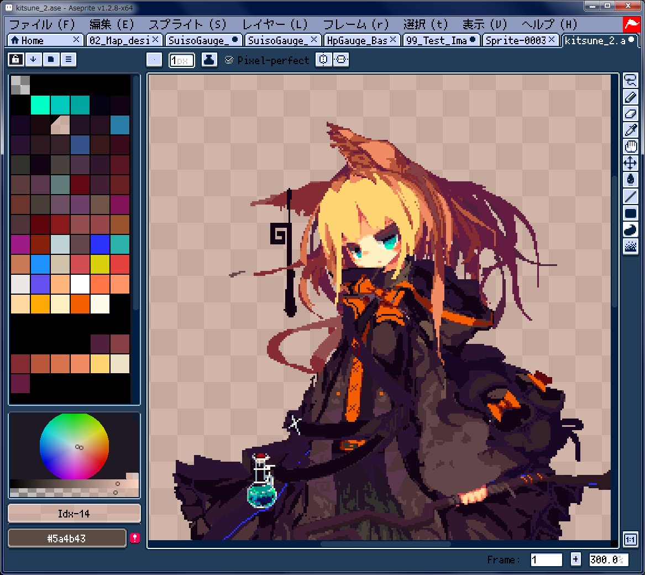Select the Lasso selection tool
The width and height of the screenshot is (645, 575).
(x=630, y=80)
